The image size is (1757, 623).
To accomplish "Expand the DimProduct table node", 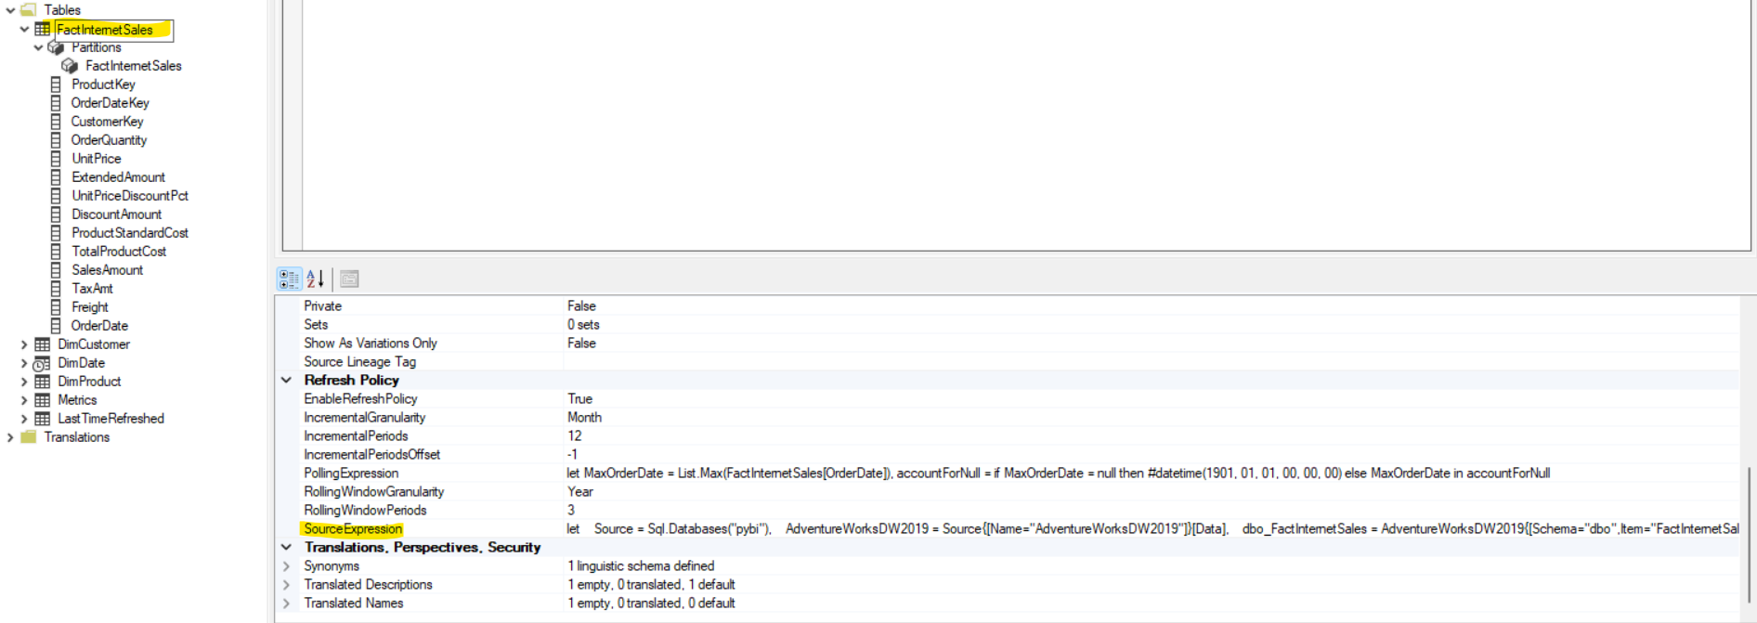I will (x=24, y=382).
